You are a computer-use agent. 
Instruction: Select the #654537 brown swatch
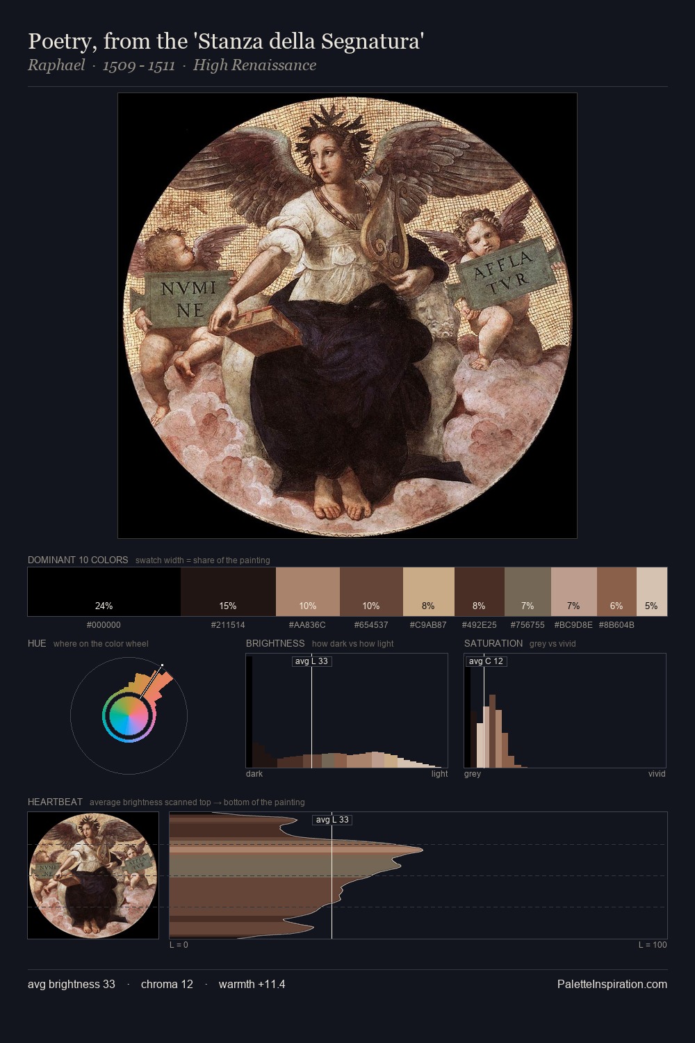(x=371, y=592)
